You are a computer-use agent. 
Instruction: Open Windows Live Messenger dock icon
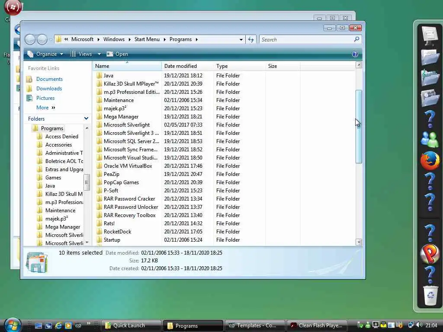point(430,139)
